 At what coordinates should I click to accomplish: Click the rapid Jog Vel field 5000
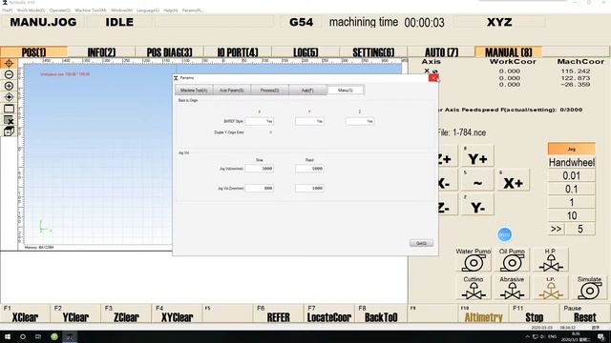(x=309, y=169)
